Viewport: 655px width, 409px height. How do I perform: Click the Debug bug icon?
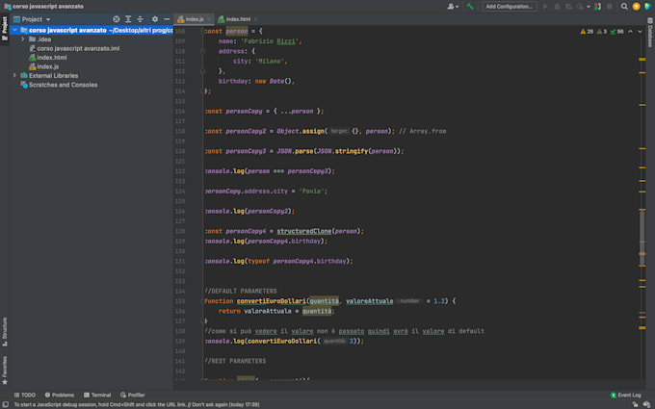click(557, 7)
